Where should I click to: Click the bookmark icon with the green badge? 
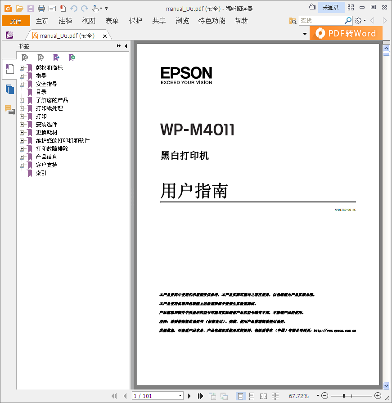pos(72,58)
